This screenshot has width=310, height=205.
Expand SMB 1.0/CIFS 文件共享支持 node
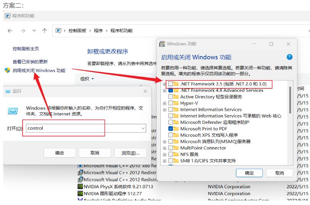165,161
